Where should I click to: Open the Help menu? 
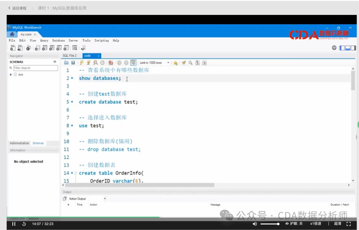point(116,40)
